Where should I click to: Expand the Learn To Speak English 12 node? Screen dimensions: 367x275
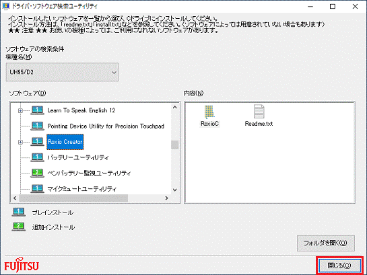click(20, 110)
